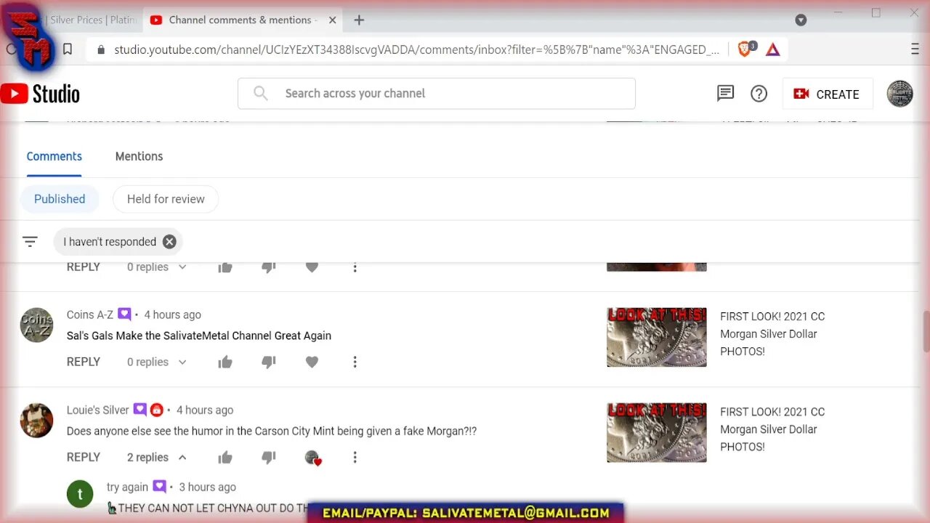Open the browser main menu icon

[x=915, y=49]
